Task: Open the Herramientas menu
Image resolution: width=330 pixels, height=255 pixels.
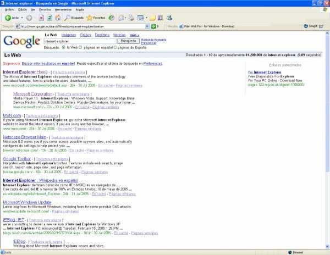Action: click(63, 10)
